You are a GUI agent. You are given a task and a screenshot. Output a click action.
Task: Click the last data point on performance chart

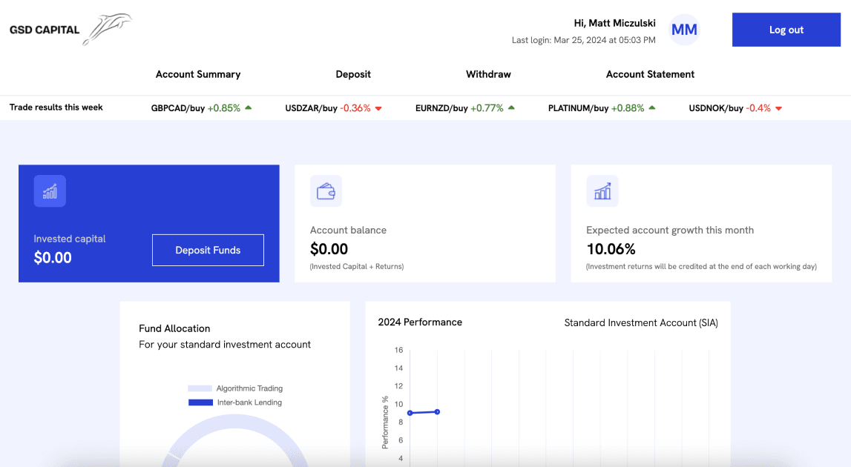437,411
